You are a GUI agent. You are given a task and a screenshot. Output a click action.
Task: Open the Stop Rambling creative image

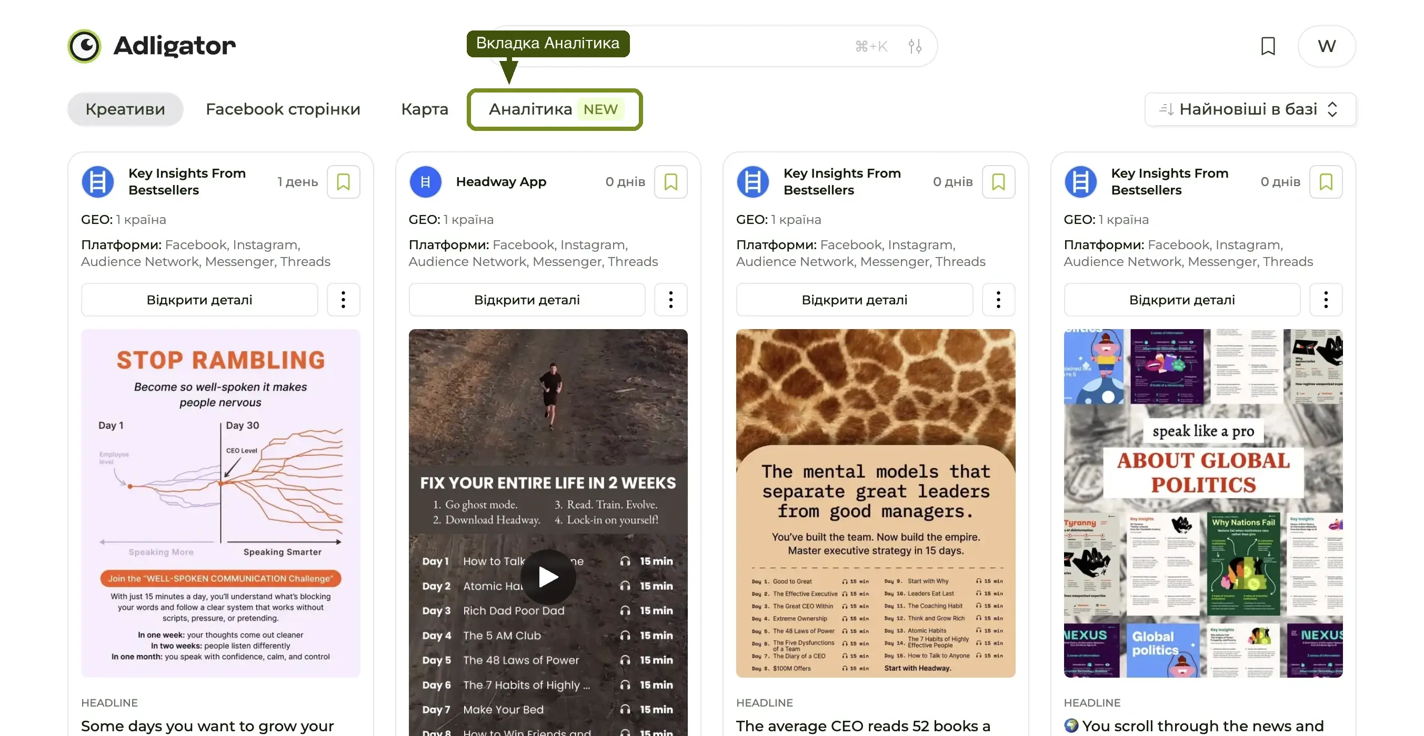click(220, 503)
